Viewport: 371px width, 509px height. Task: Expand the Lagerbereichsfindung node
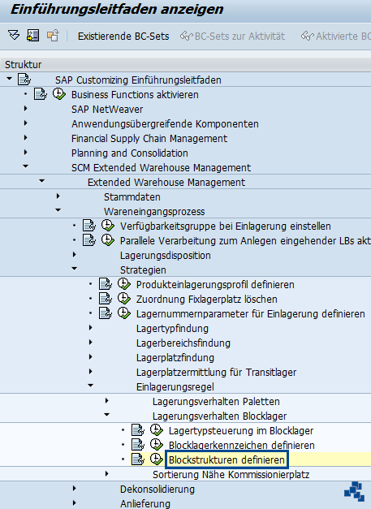point(91,342)
